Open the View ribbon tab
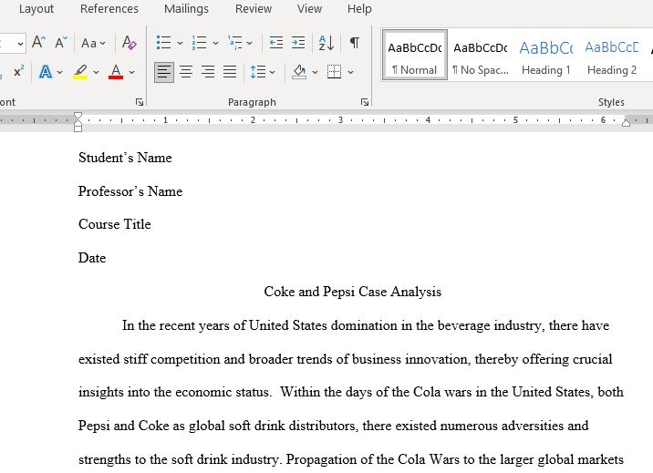Viewport: 653px width, 473px height. pyautogui.click(x=309, y=9)
